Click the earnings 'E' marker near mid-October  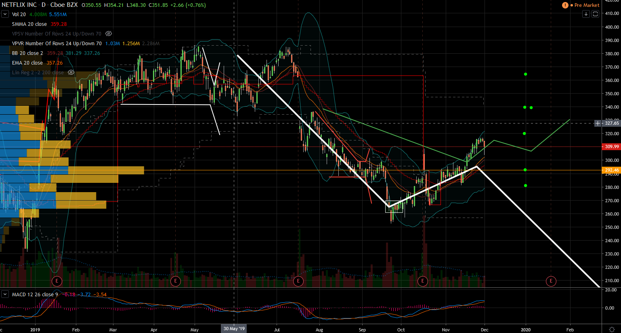[423, 281]
